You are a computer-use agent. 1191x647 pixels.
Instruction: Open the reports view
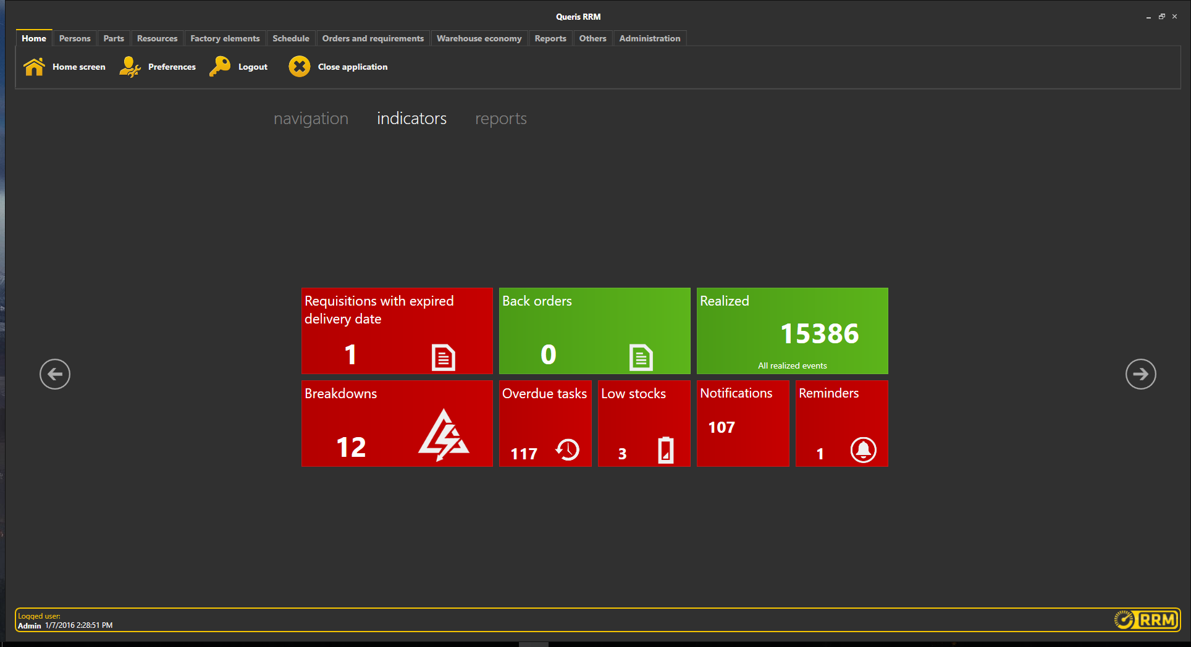pyautogui.click(x=500, y=119)
